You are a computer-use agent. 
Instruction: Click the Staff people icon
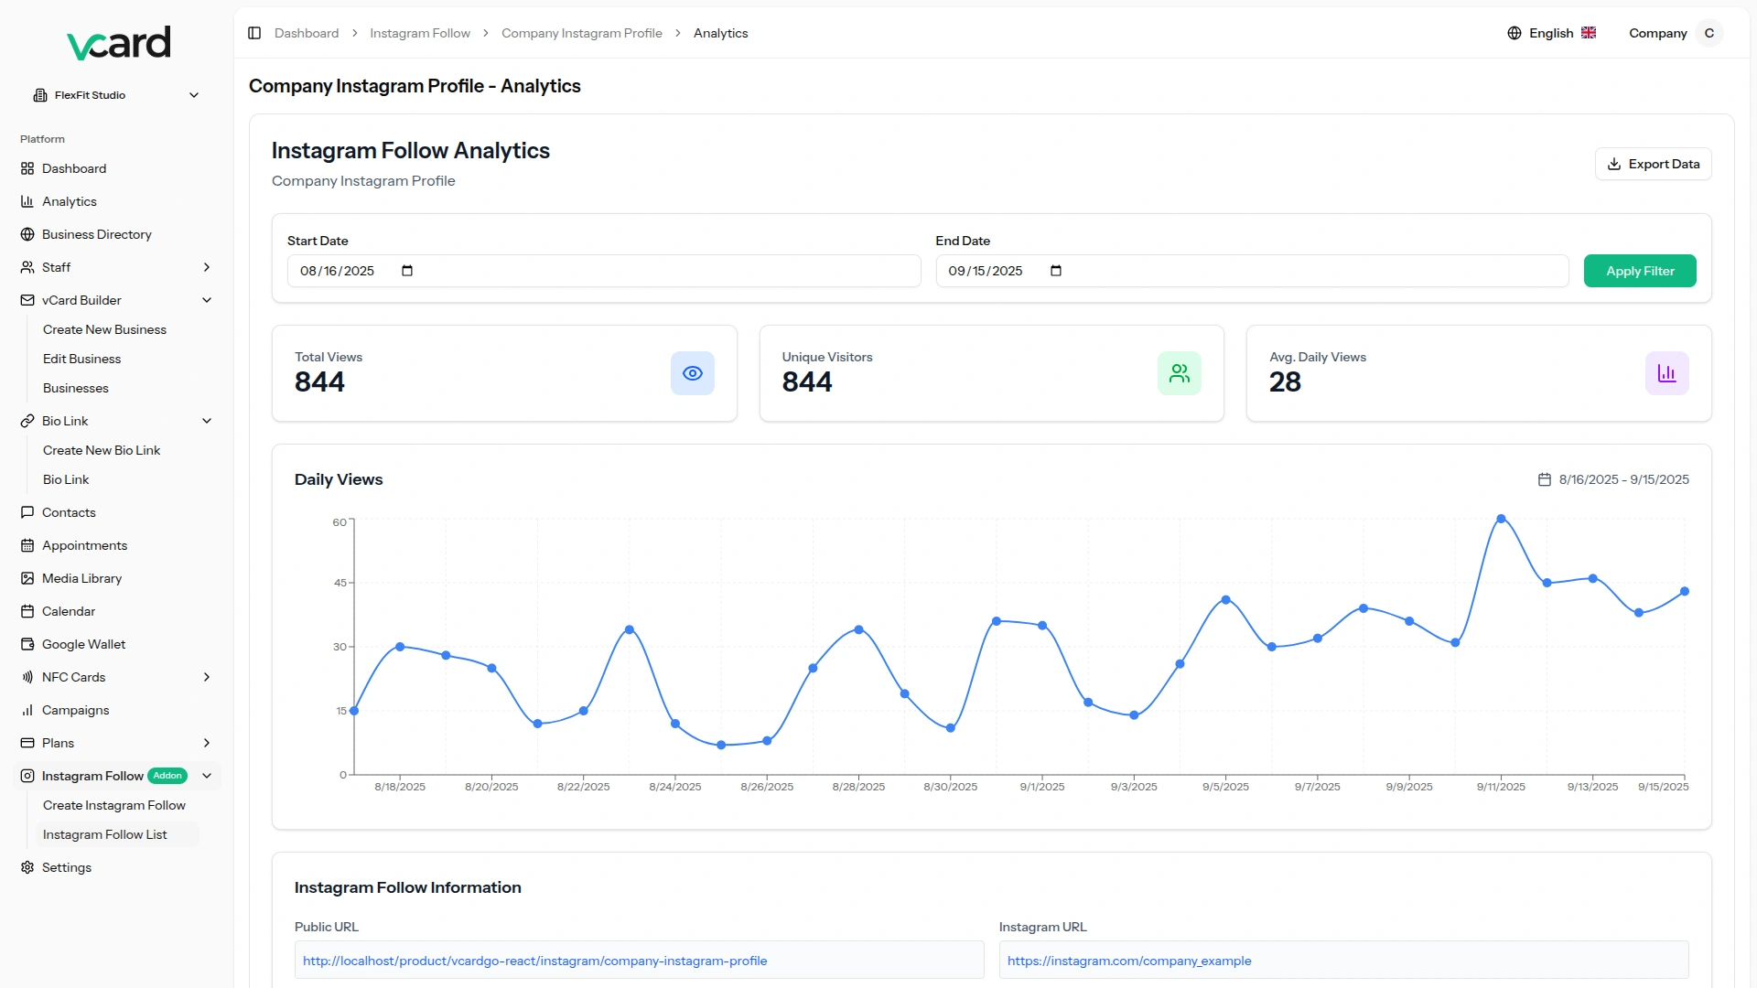click(x=27, y=267)
